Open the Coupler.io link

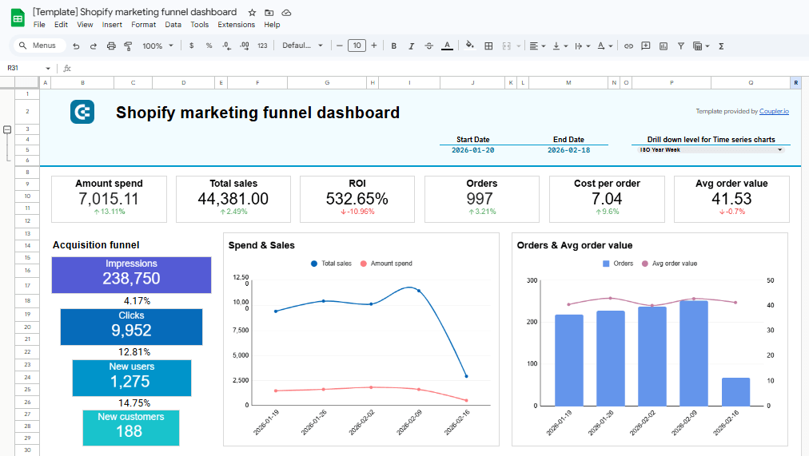click(x=774, y=111)
